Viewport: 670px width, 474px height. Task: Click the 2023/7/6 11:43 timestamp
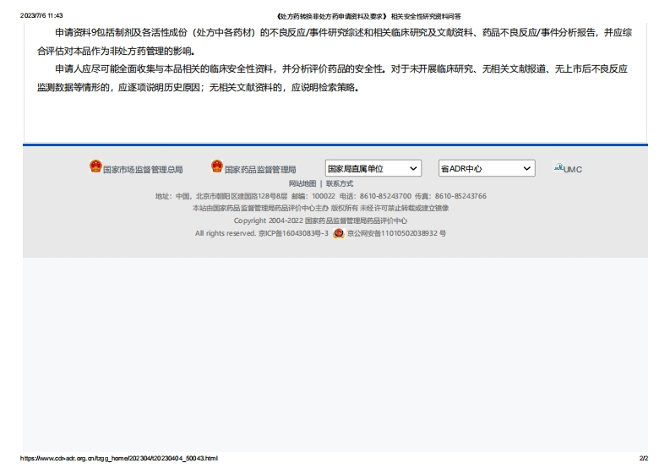tap(41, 16)
